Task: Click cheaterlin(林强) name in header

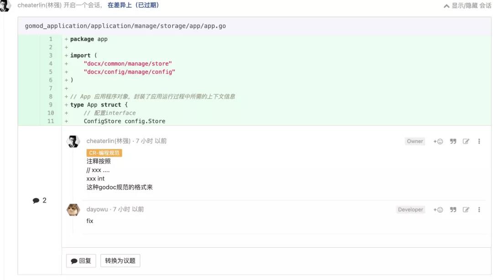Action: coord(39,5)
